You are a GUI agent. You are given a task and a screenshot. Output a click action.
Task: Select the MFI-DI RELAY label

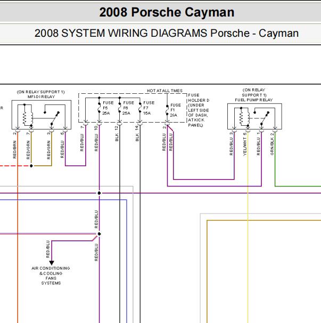point(41,96)
